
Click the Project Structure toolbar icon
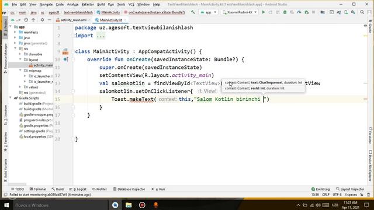(x=323, y=12)
